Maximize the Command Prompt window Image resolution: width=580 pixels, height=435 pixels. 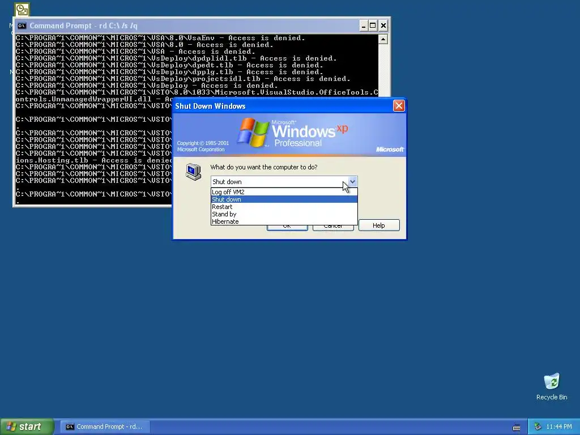click(x=373, y=25)
